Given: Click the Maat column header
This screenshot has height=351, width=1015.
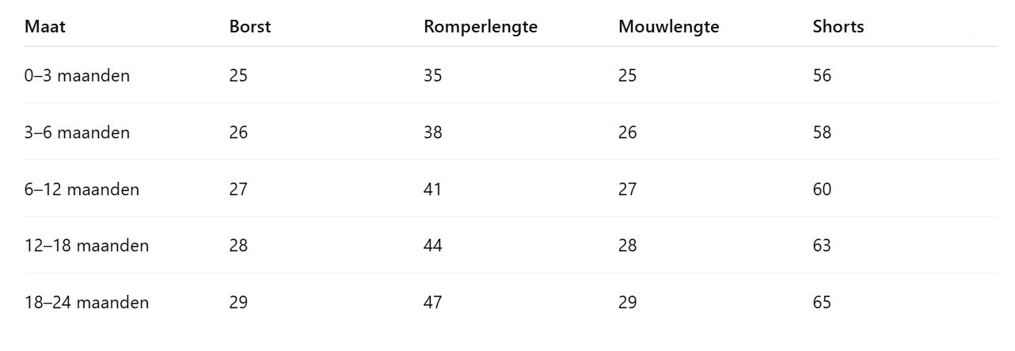Looking at the screenshot, I should (45, 27).
